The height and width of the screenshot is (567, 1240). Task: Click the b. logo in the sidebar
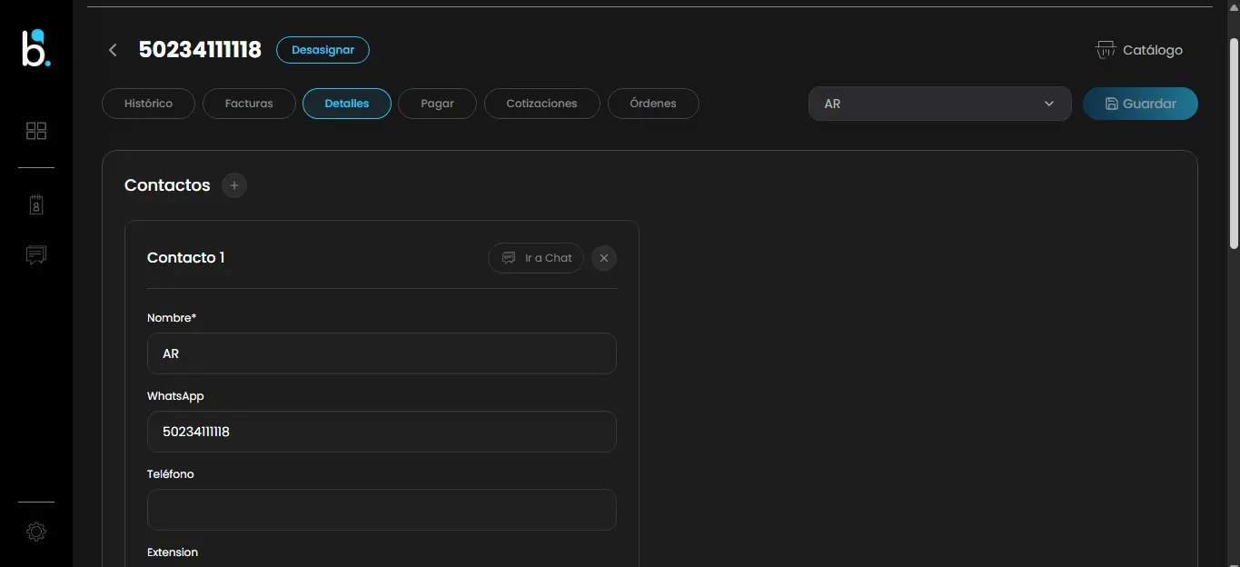pos(36,48)
